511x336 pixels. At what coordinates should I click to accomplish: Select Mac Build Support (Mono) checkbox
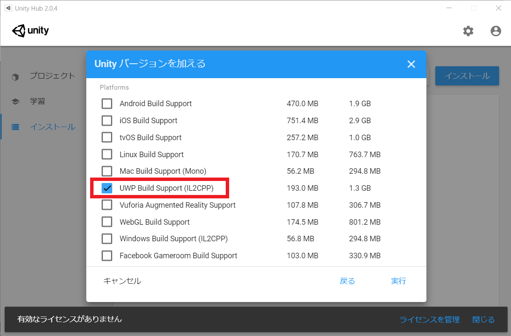pyautogui.click(x=107, y=171)
